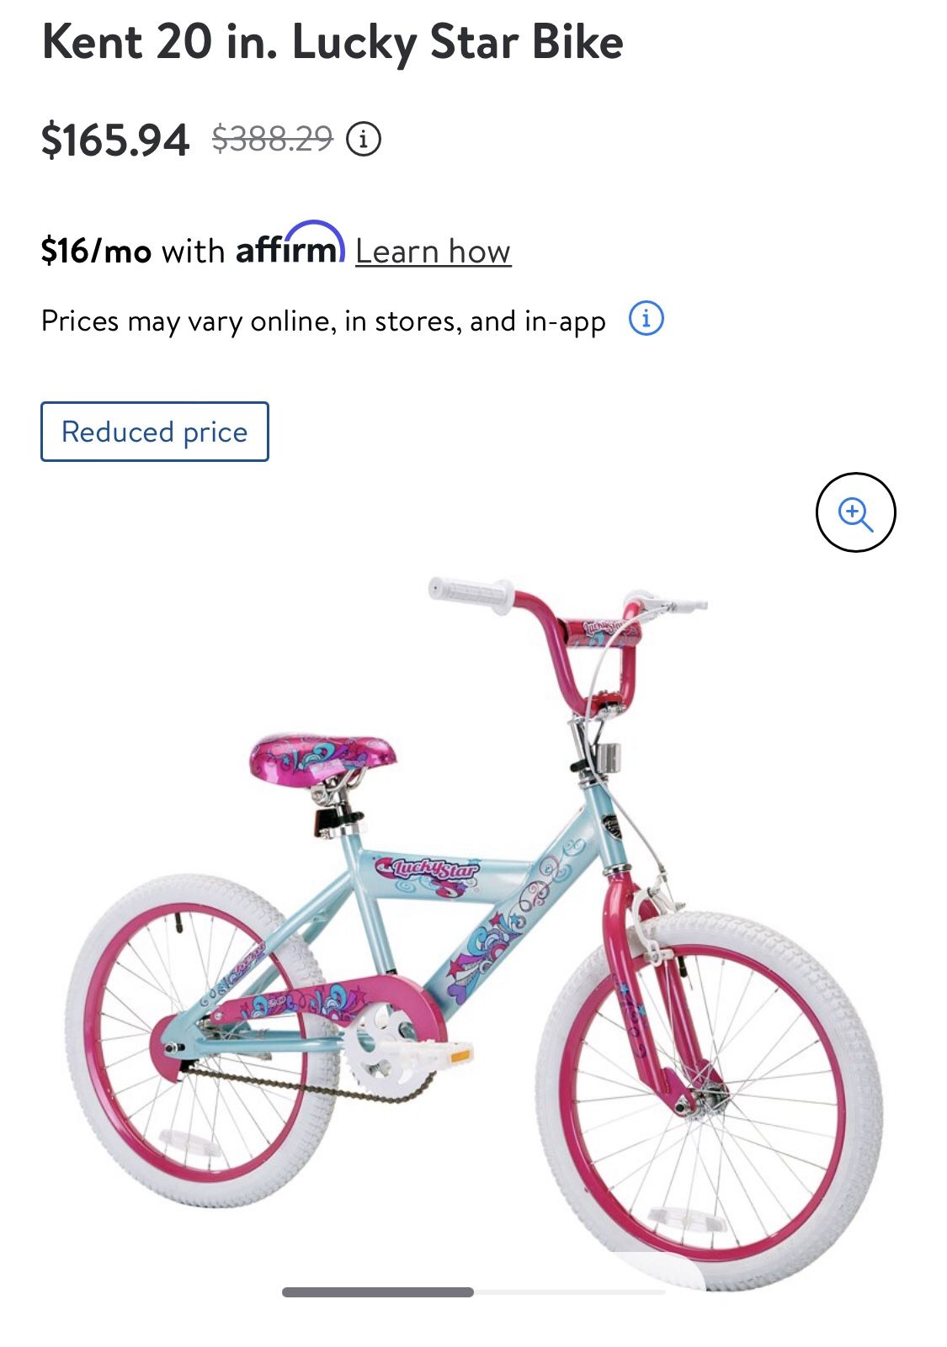This screenshot has height=1347, width=947.
Task: Tap the Affirm logo
Action: [290, 243]
